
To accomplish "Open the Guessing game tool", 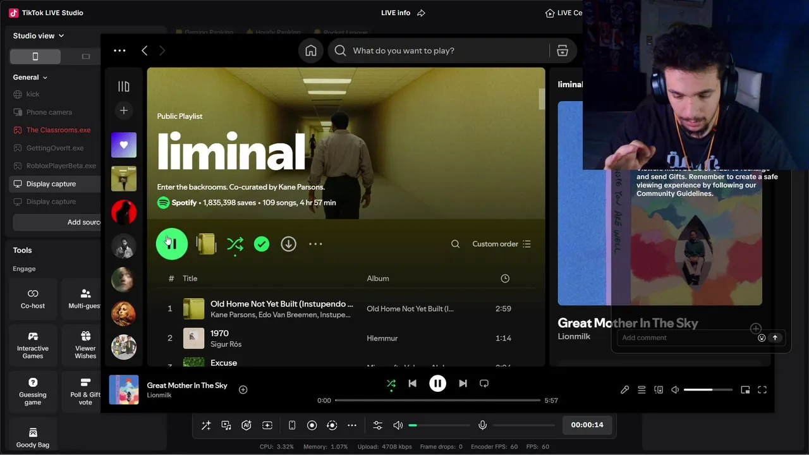I will tap(33, 392).
